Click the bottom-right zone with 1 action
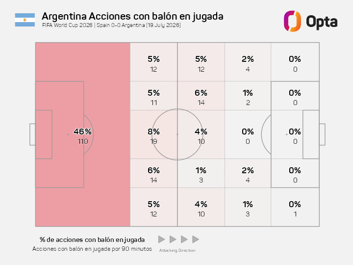The height and width of the screenshot is (265, 353). [x=295, y=207]
